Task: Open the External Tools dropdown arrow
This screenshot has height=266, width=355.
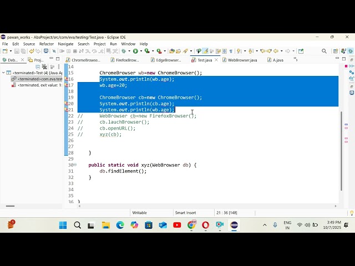Action: (x=165, y=51)
